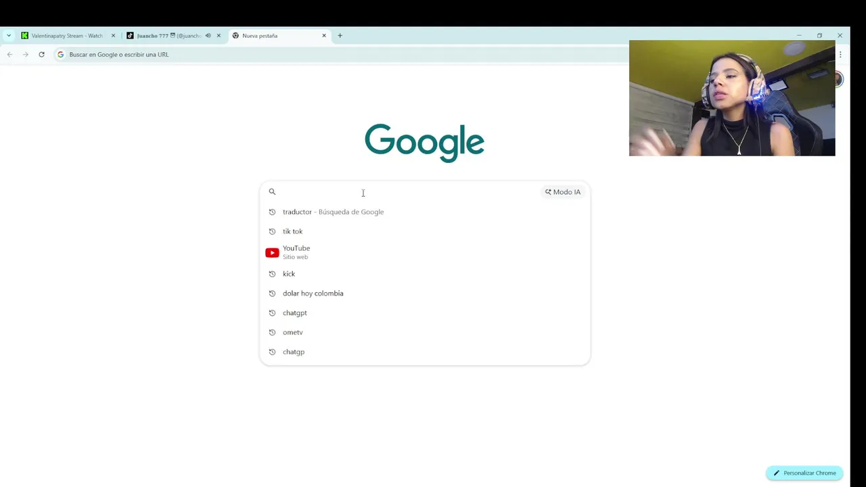Choose the kick search suggestion
The image size is (866, 487).
tap(425, 274)
